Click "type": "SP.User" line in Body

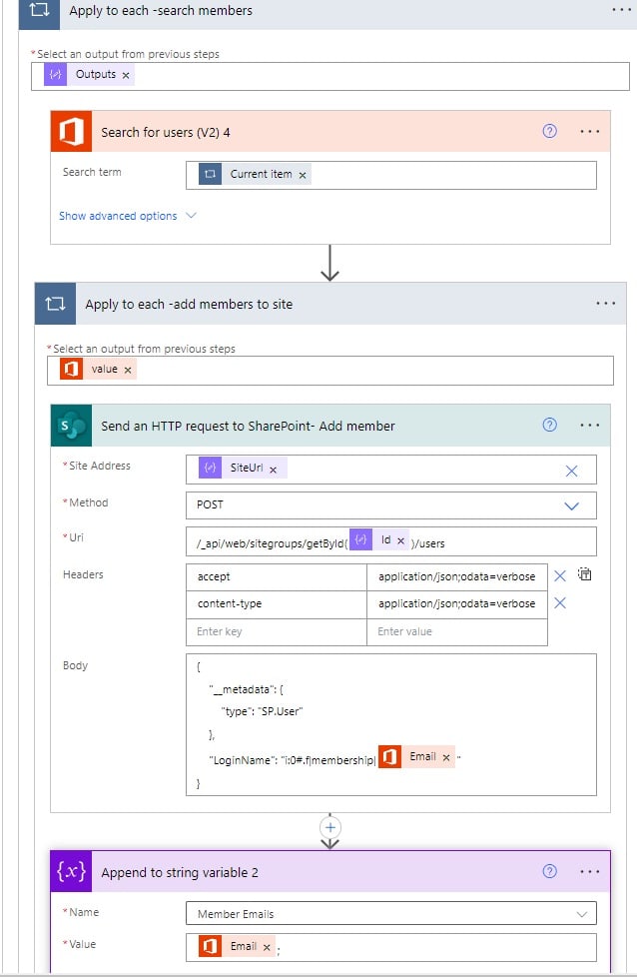pos(263,711)
